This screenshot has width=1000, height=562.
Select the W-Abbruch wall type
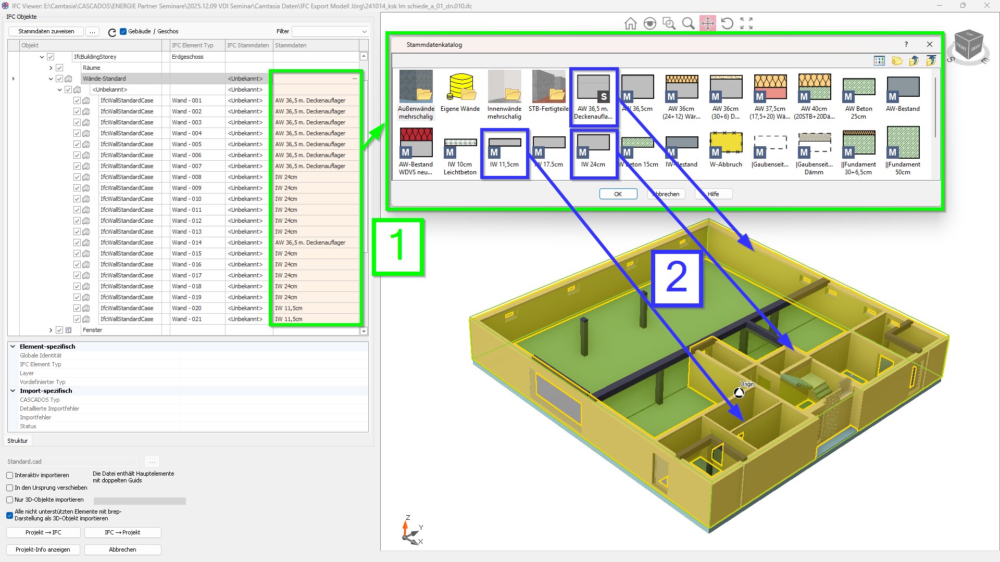tap(726, 149)
